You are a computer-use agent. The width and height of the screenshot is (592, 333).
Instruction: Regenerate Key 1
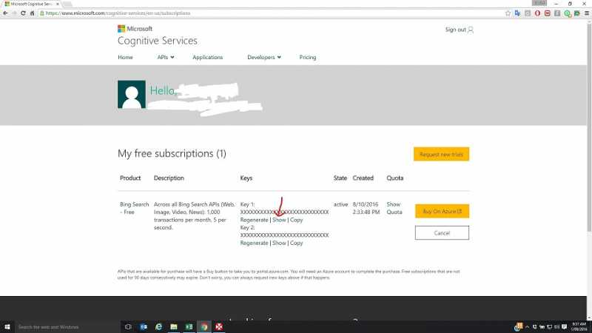click(254, 220)
